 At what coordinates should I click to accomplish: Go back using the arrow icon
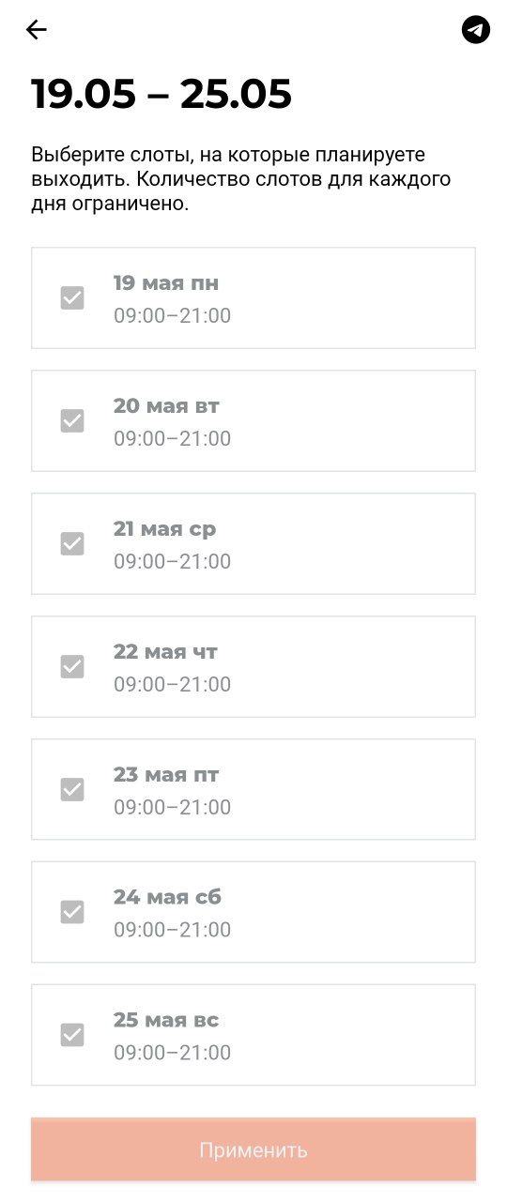[x=36, y=30]
